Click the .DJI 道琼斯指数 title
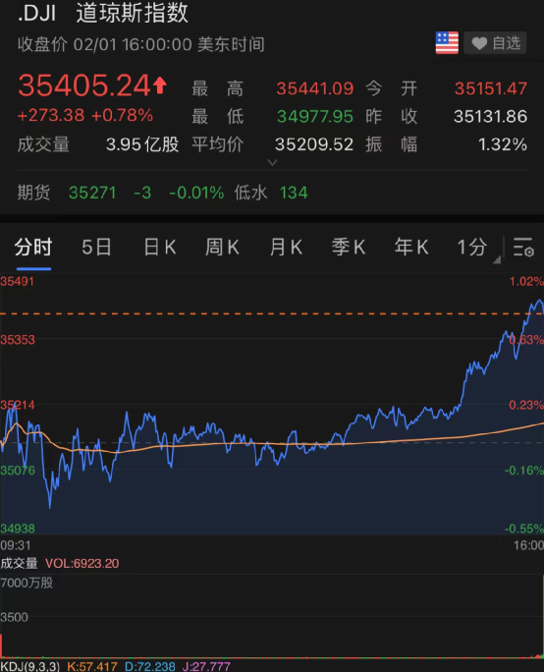The image size is (544, 672). [103, 13]
